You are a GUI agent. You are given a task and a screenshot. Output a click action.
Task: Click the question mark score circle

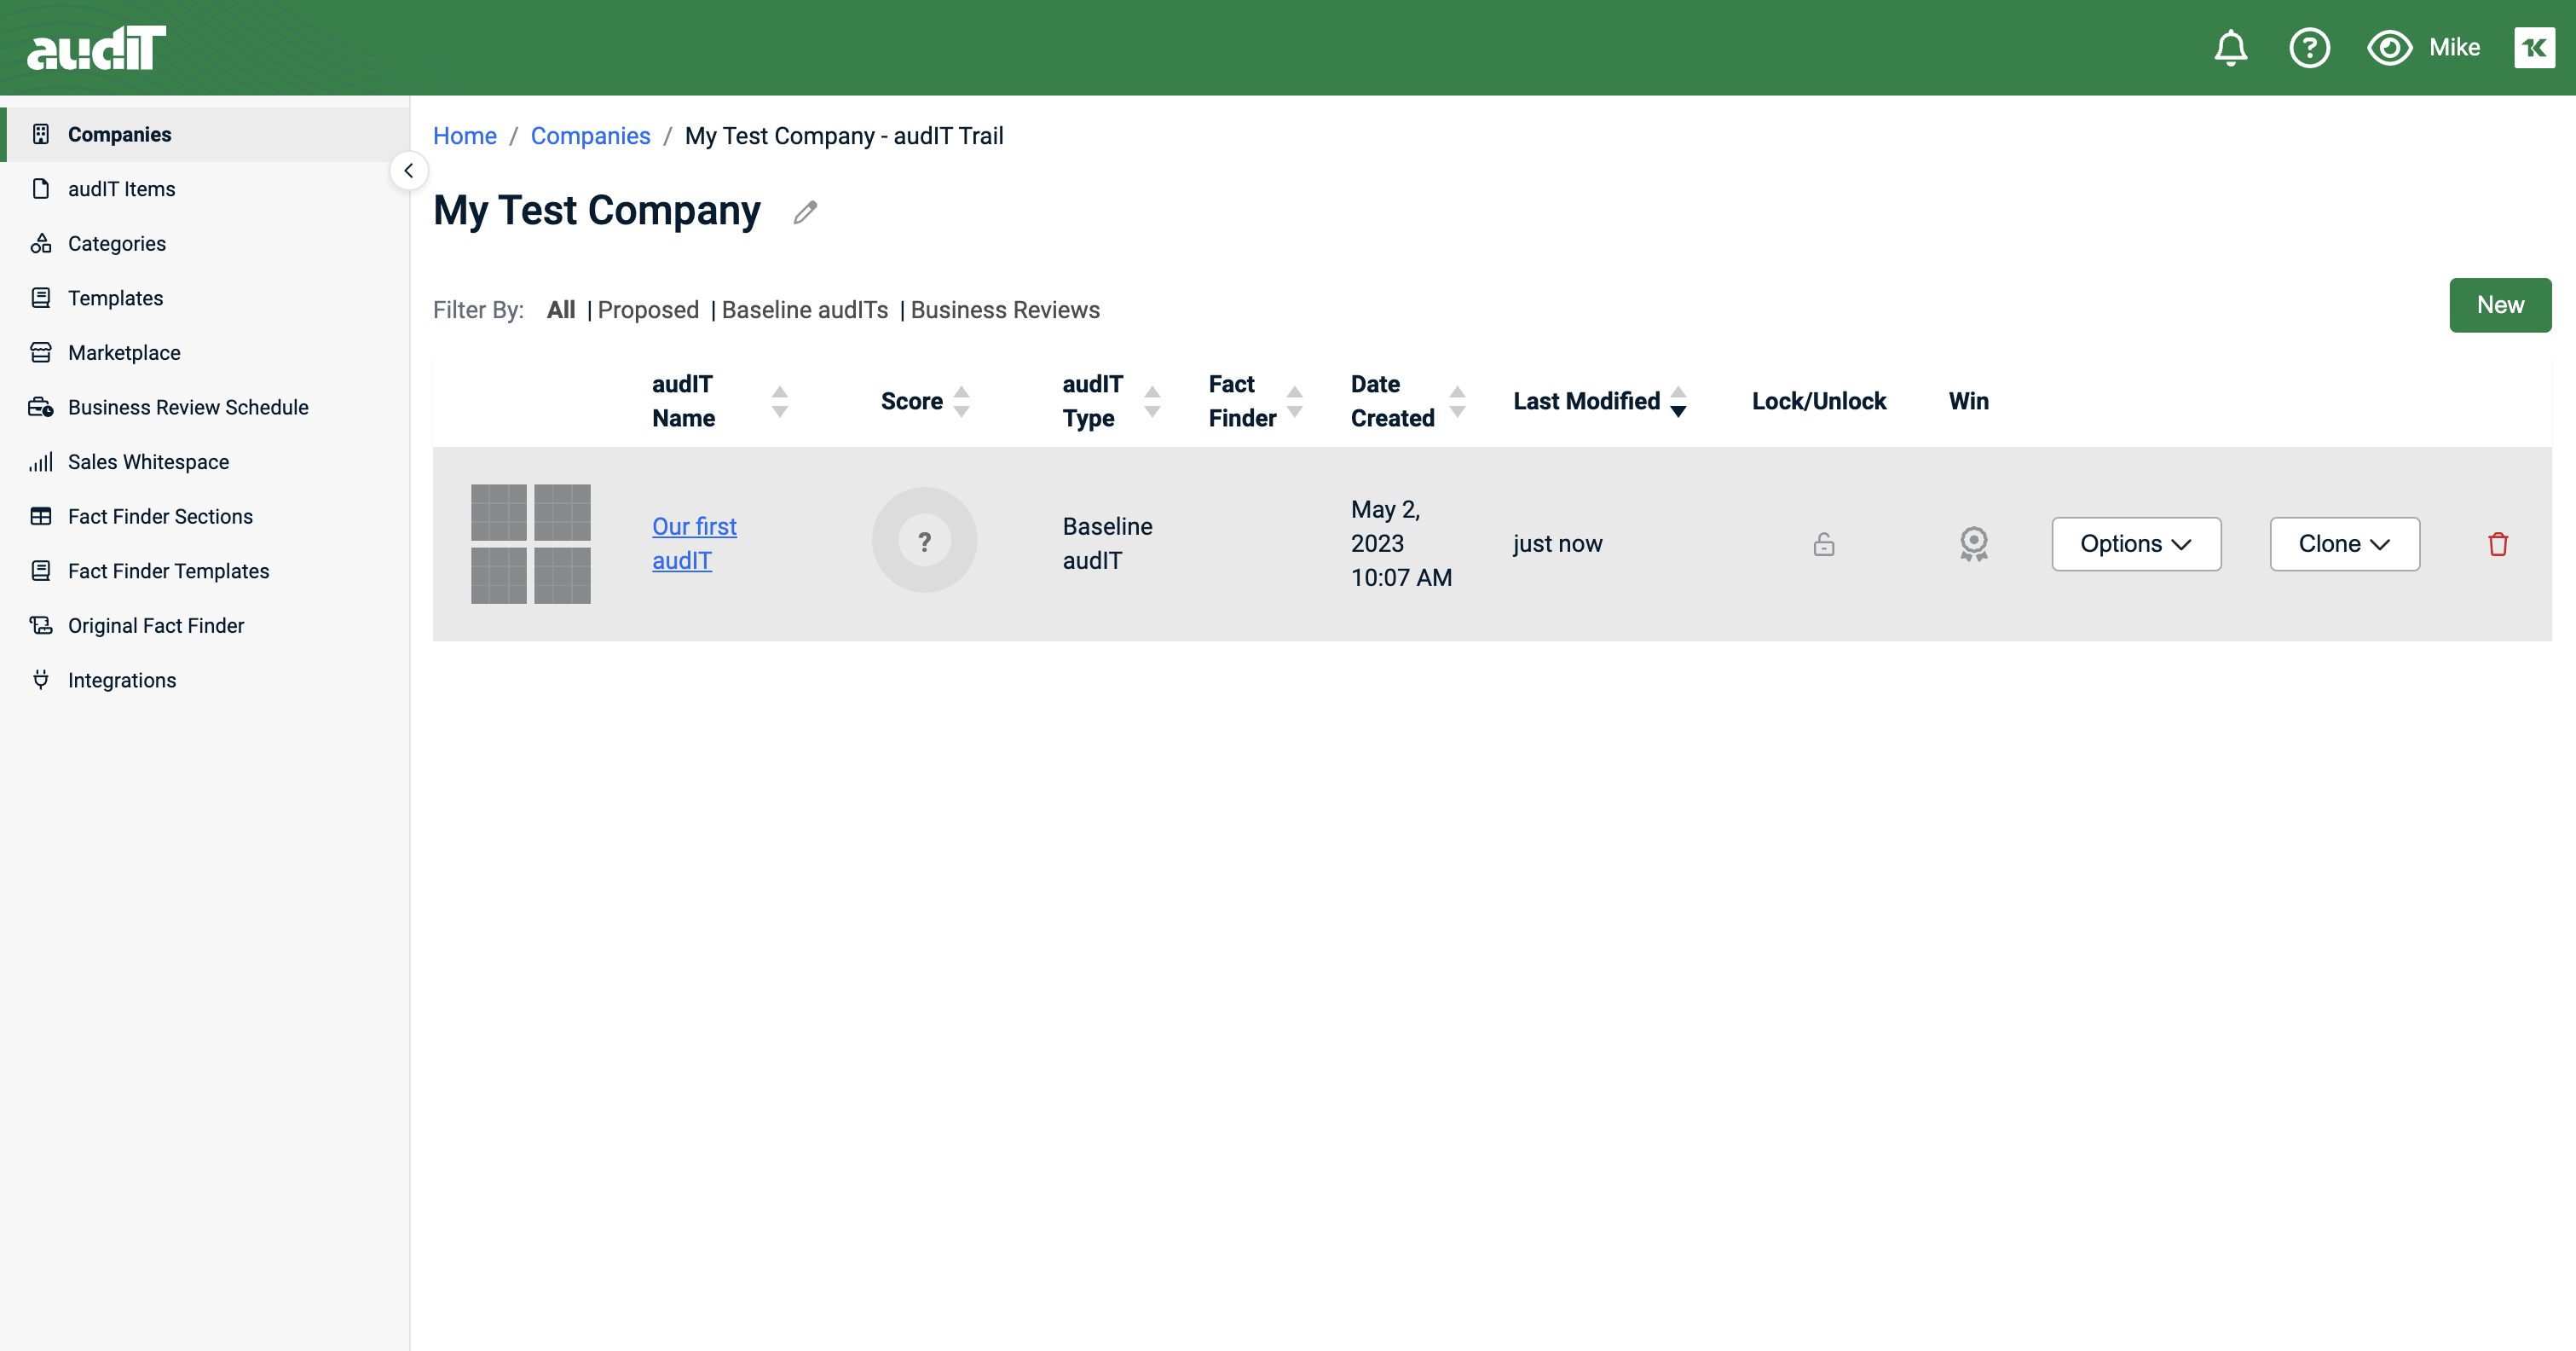tap(924, 541)
